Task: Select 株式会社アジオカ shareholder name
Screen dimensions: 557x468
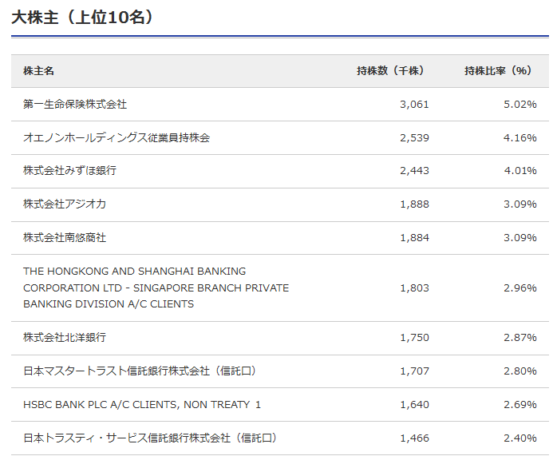Action: [x=65, y=204]
